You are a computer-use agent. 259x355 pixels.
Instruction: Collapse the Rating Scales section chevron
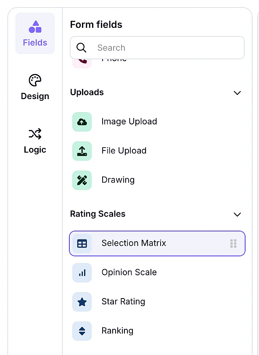(237, 215)
